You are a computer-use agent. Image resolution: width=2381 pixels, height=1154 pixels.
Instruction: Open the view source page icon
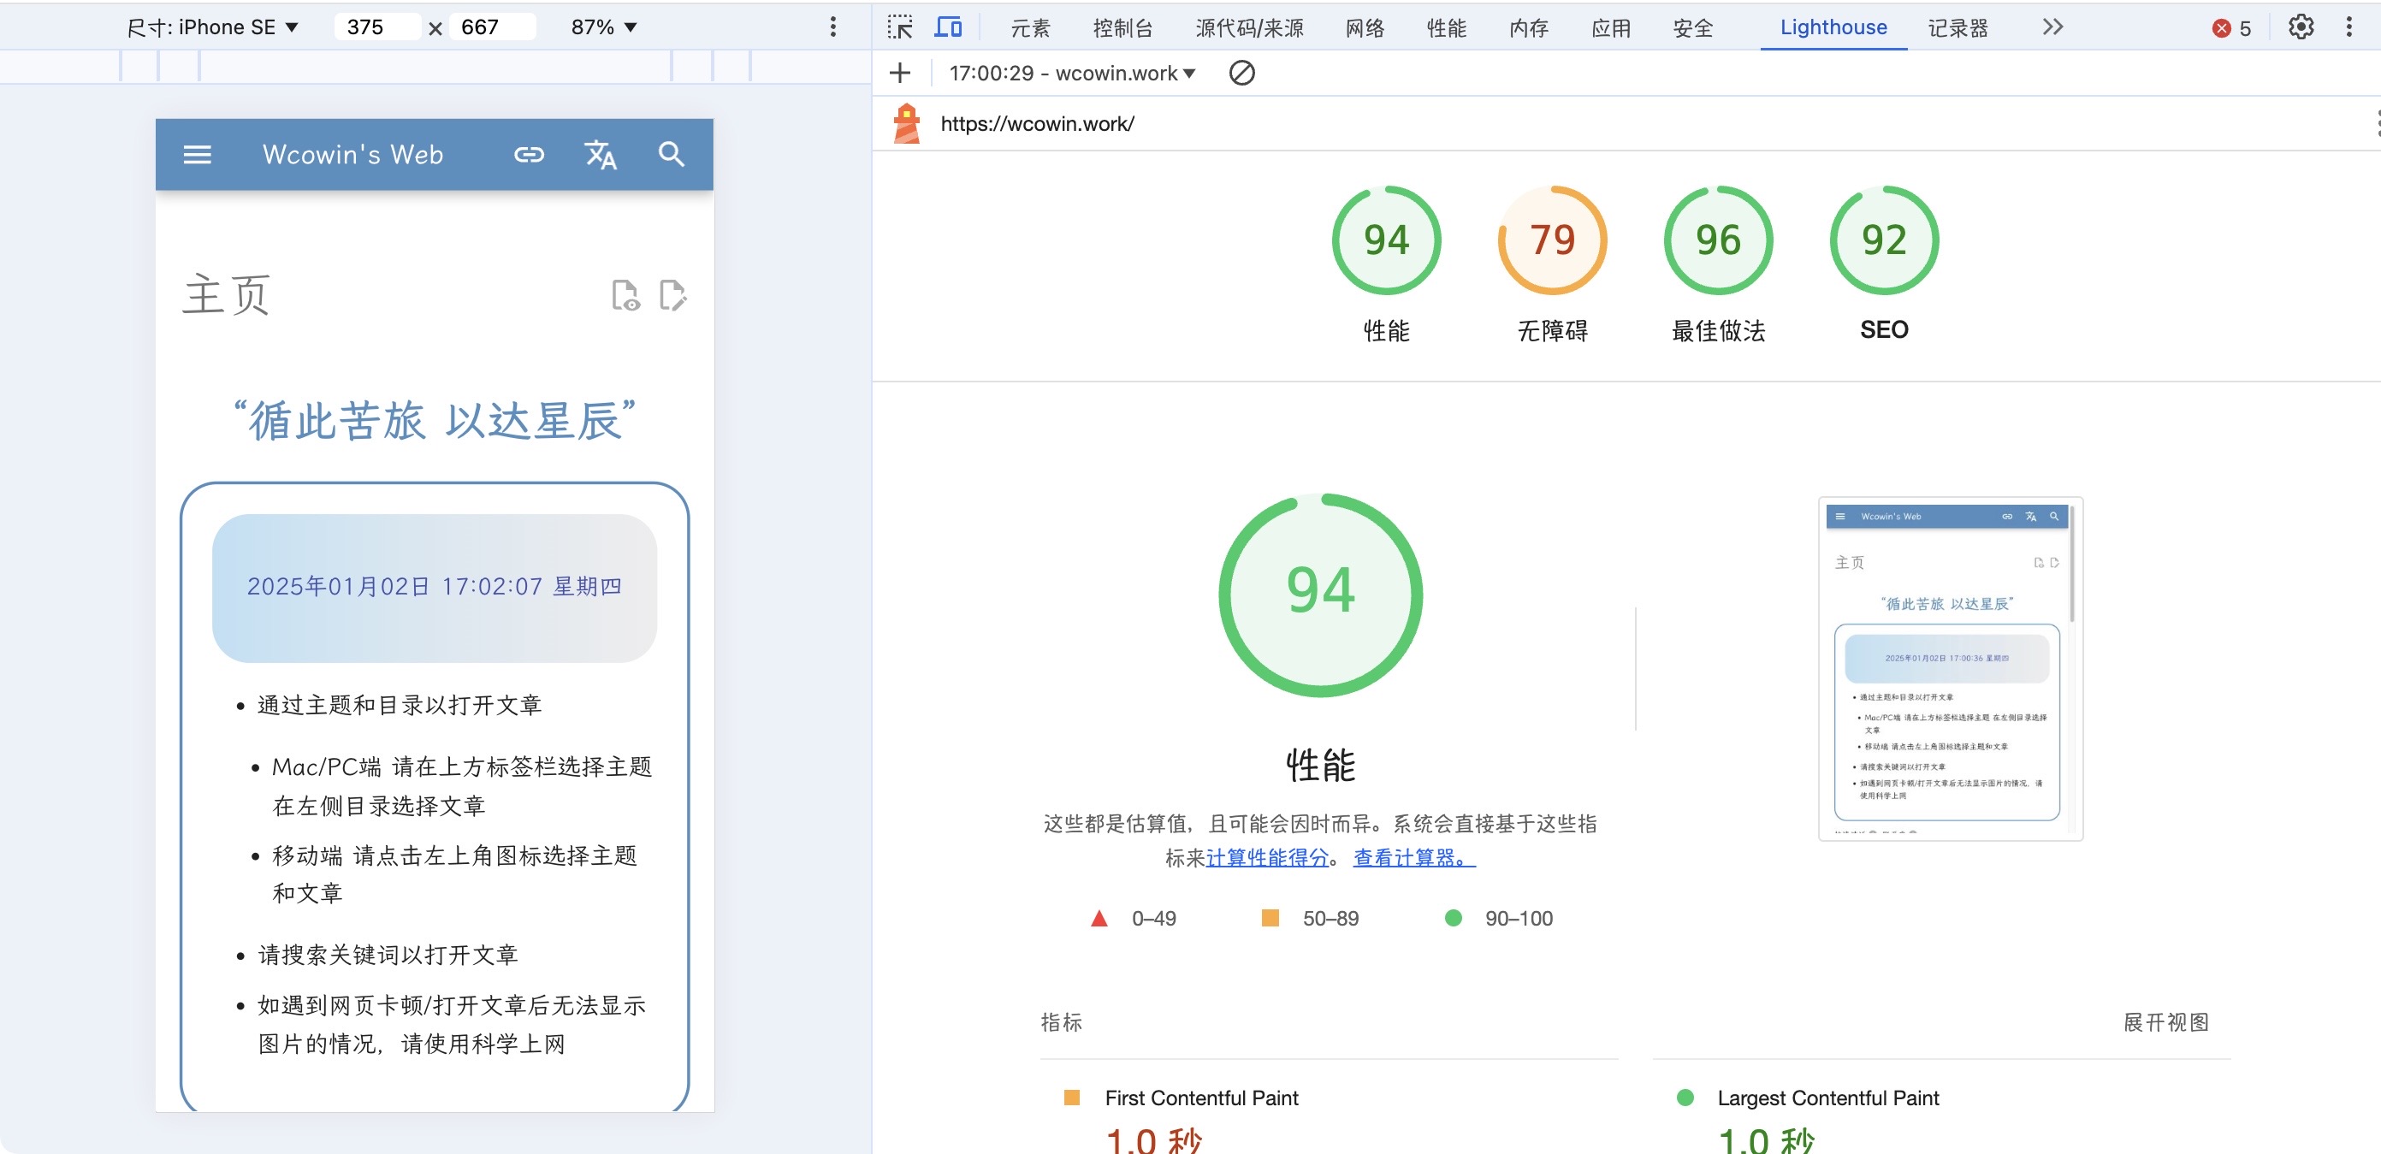(x=625, y=296)
